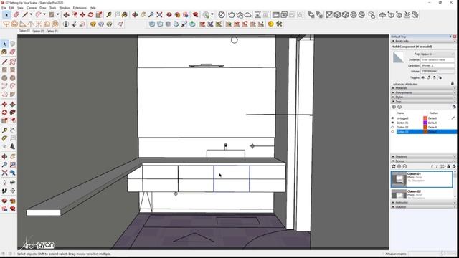459x258 pixels.
Task: Toggle visibility of Untagged tag
Action: pos(393,118)
